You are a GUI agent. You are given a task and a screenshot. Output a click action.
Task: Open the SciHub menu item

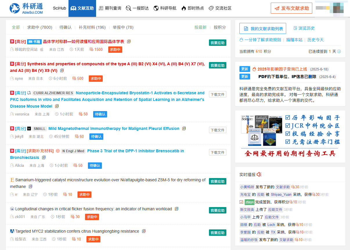click(x=59, y=8)
